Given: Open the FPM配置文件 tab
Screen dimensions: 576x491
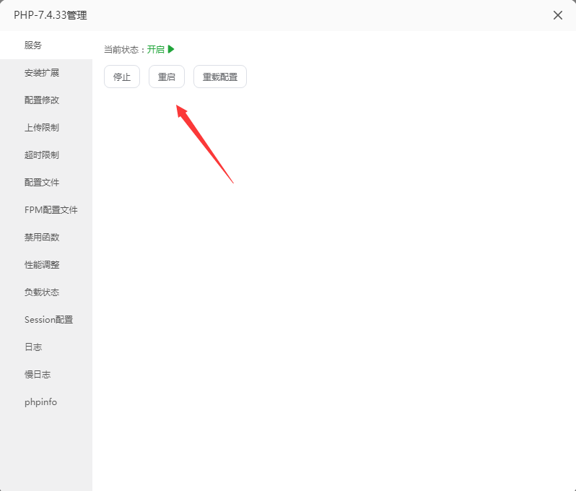Looking at the screenshot, I should [51, 210].
